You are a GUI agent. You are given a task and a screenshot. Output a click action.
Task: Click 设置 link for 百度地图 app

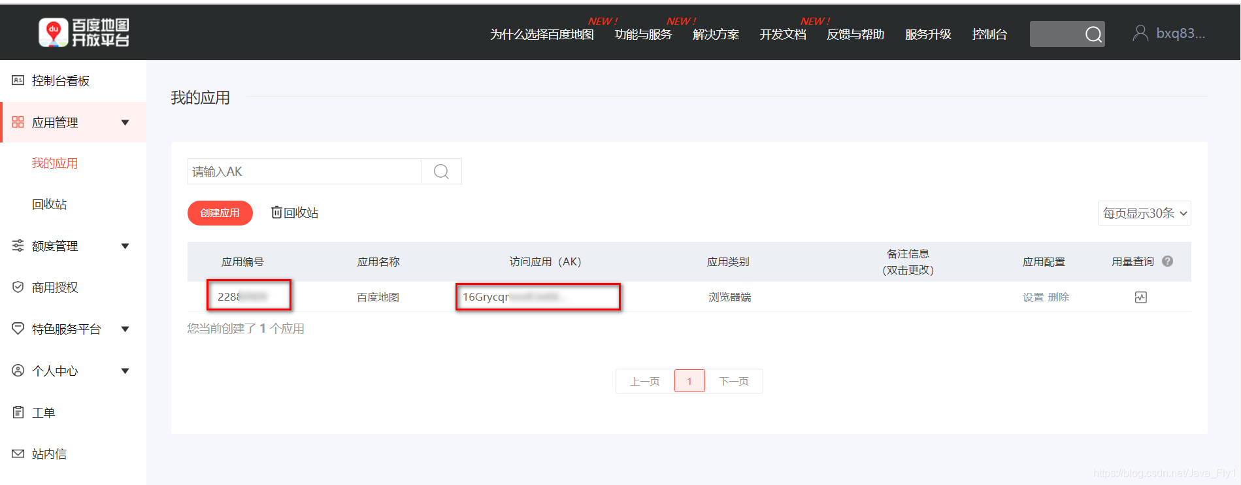click(1033, 297)
